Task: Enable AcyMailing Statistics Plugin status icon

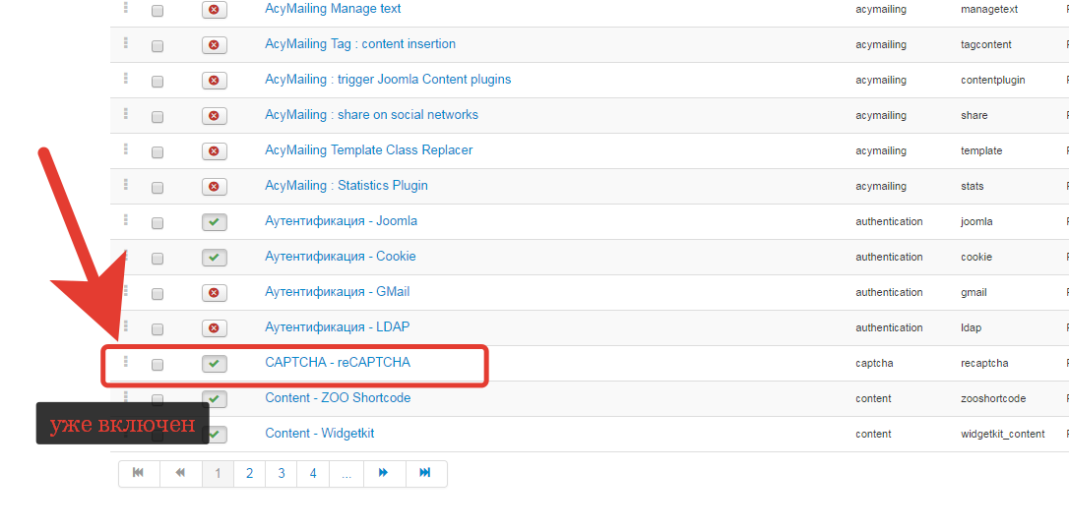Action: [214, 187]
